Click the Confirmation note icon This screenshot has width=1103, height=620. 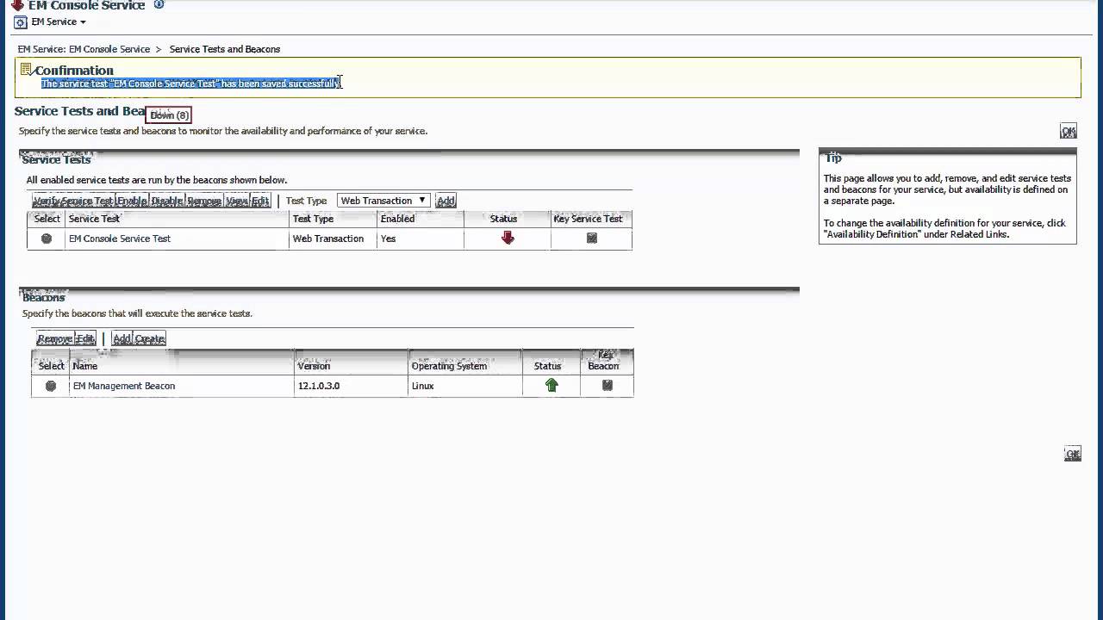[x=26, y=70]
